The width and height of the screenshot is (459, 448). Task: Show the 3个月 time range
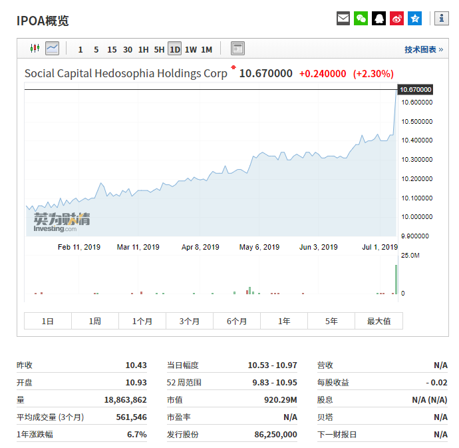(x=190, y=321)
